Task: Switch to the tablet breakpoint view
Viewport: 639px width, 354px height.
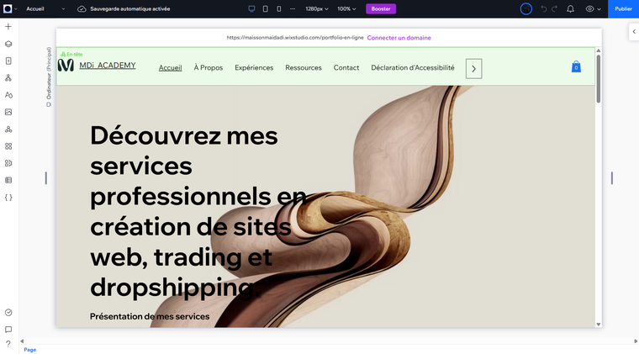Action: coord(265,8)
